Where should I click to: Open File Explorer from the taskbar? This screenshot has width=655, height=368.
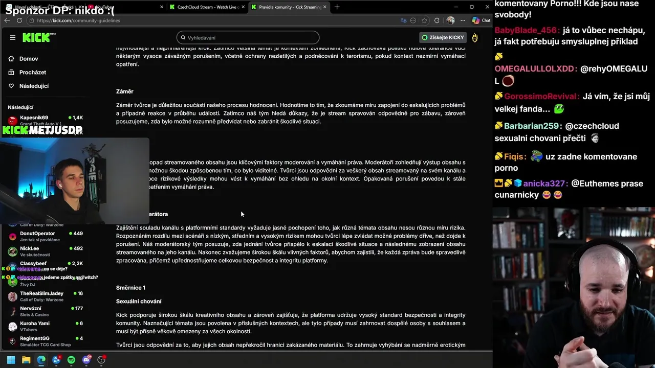pyautogui.click(x=26, y=360)
